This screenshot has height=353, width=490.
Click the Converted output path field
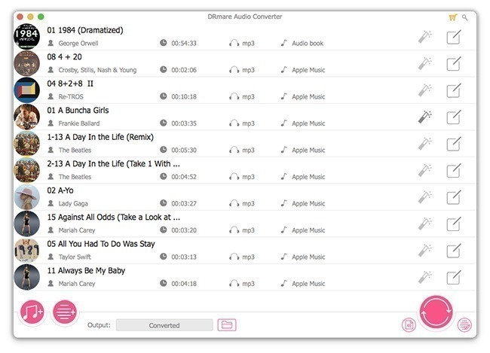164,325
